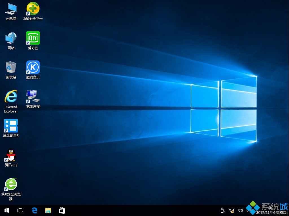Click the 网络 network desktop icon

11,38
